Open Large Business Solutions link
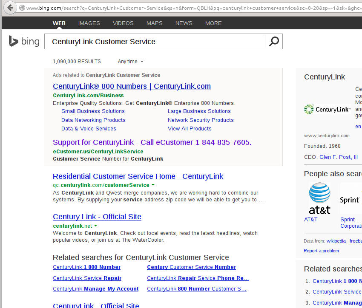Screen dimensions: 362x308 click(x=199, y=111)
